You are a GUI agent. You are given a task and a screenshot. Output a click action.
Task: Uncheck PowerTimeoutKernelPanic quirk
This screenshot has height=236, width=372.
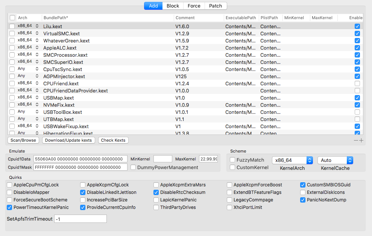point(9,207)
